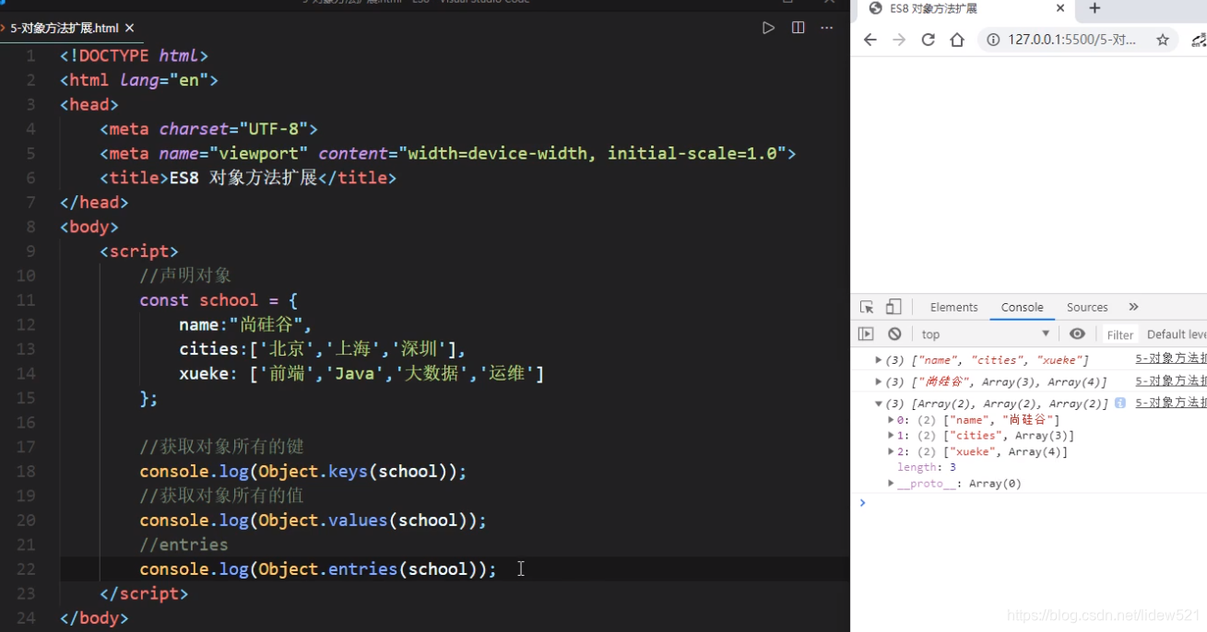Show more DevTools tabs
Image resolution: width=1207 pixels, height=632 pixels.
1133,307
